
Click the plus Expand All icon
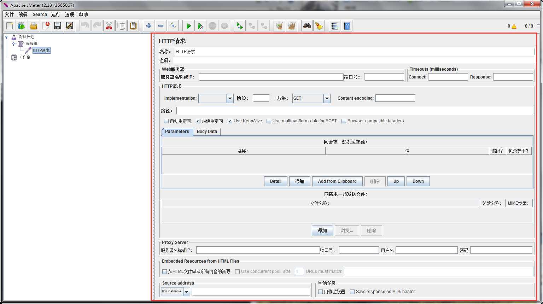(x=149, y=26)
